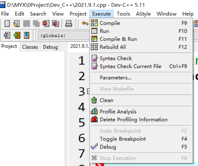Click the New file toolbar icon
The height and width of the screenshot is (166, 198).
(7, 23)
